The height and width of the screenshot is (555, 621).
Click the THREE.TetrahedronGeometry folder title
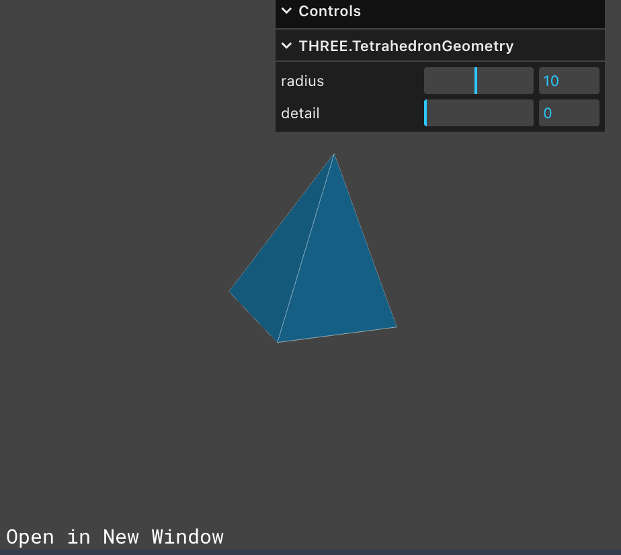coord(406,46)
